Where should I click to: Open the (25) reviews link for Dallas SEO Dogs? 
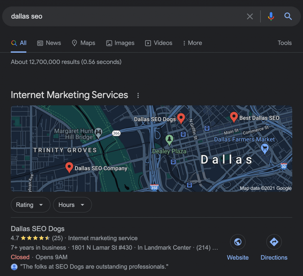[57, 238]
